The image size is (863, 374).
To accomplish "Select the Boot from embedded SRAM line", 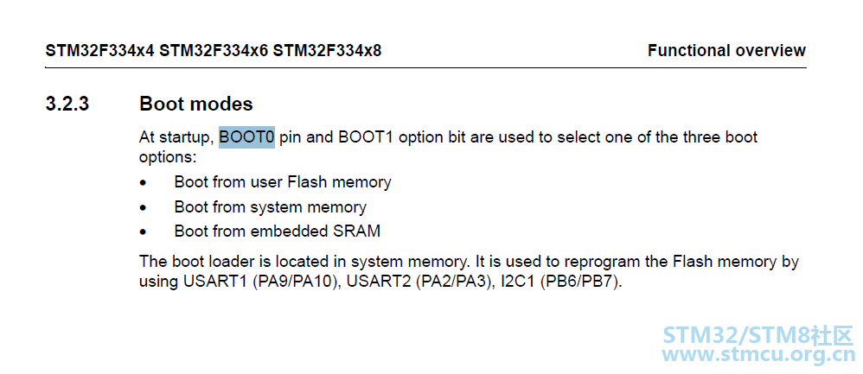I will [x=278, y=231].
